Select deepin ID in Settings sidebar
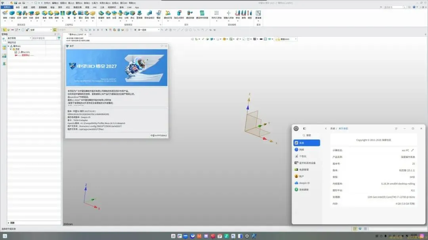This screenshot has height=240, width=428. [x=307, y=183]
